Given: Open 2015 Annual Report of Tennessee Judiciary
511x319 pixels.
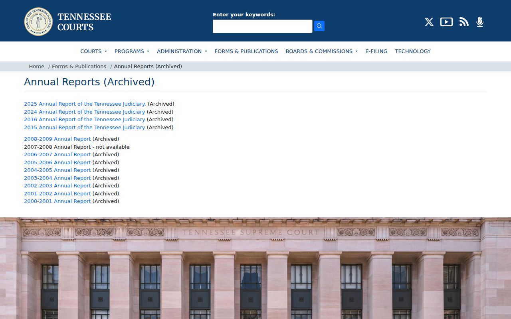Looking at the screenshot, I should click(85, 128).
